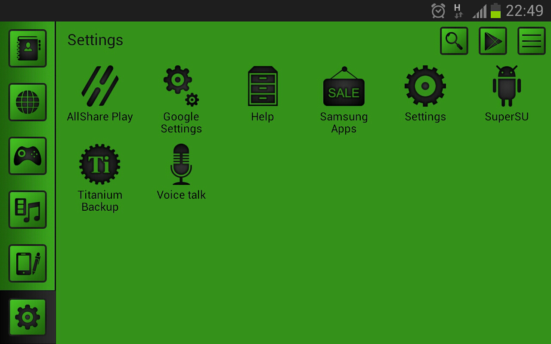The width and height of the screenshot is (551, 344).
Task: Open the Play Store button
Action: 493,41
